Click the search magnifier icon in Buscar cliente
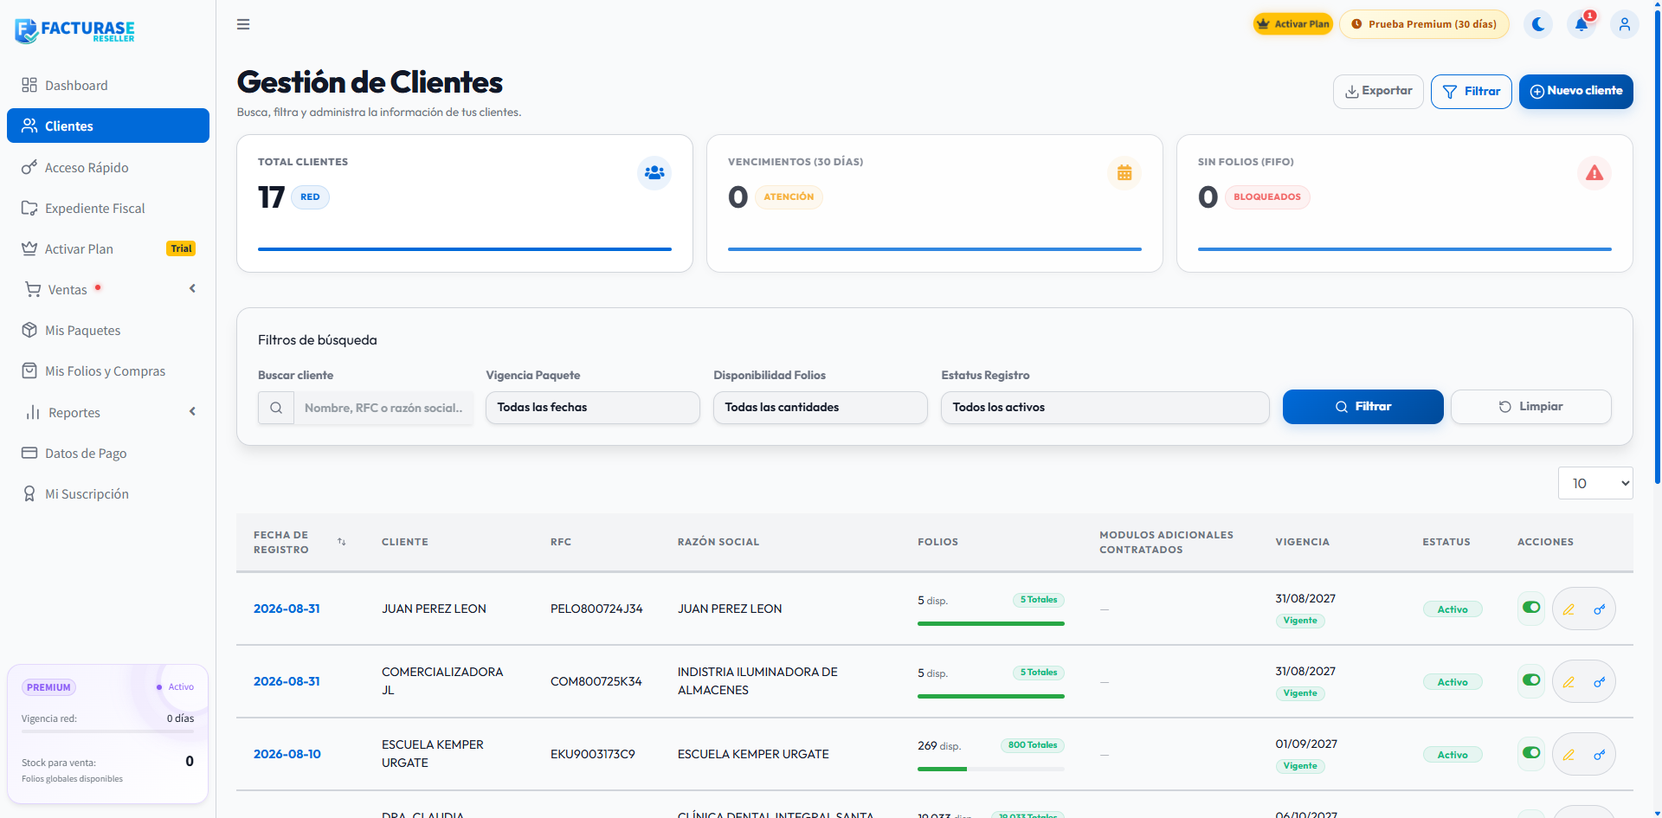The image size is (1662, 818). click(x=276, y=408)
